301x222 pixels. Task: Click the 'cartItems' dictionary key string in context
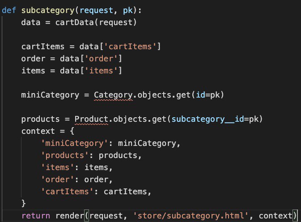point(68,192)
